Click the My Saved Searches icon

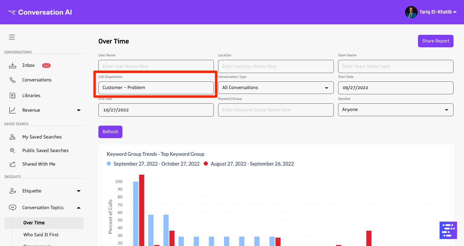pos(13,137)
